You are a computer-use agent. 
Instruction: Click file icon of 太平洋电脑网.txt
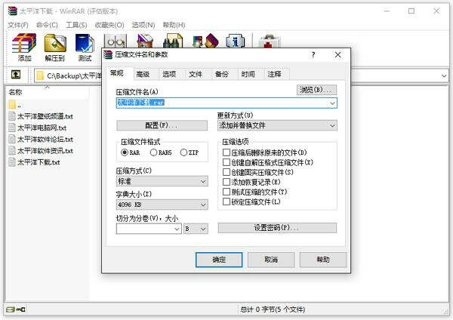(12, 128)
